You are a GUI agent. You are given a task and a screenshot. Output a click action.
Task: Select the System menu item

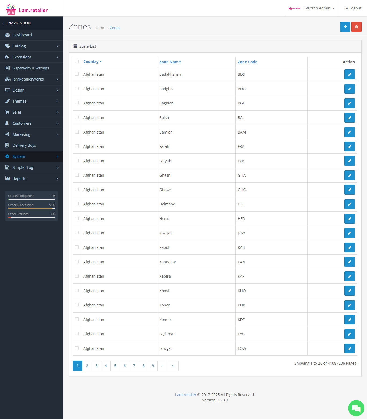pos(31,156)
